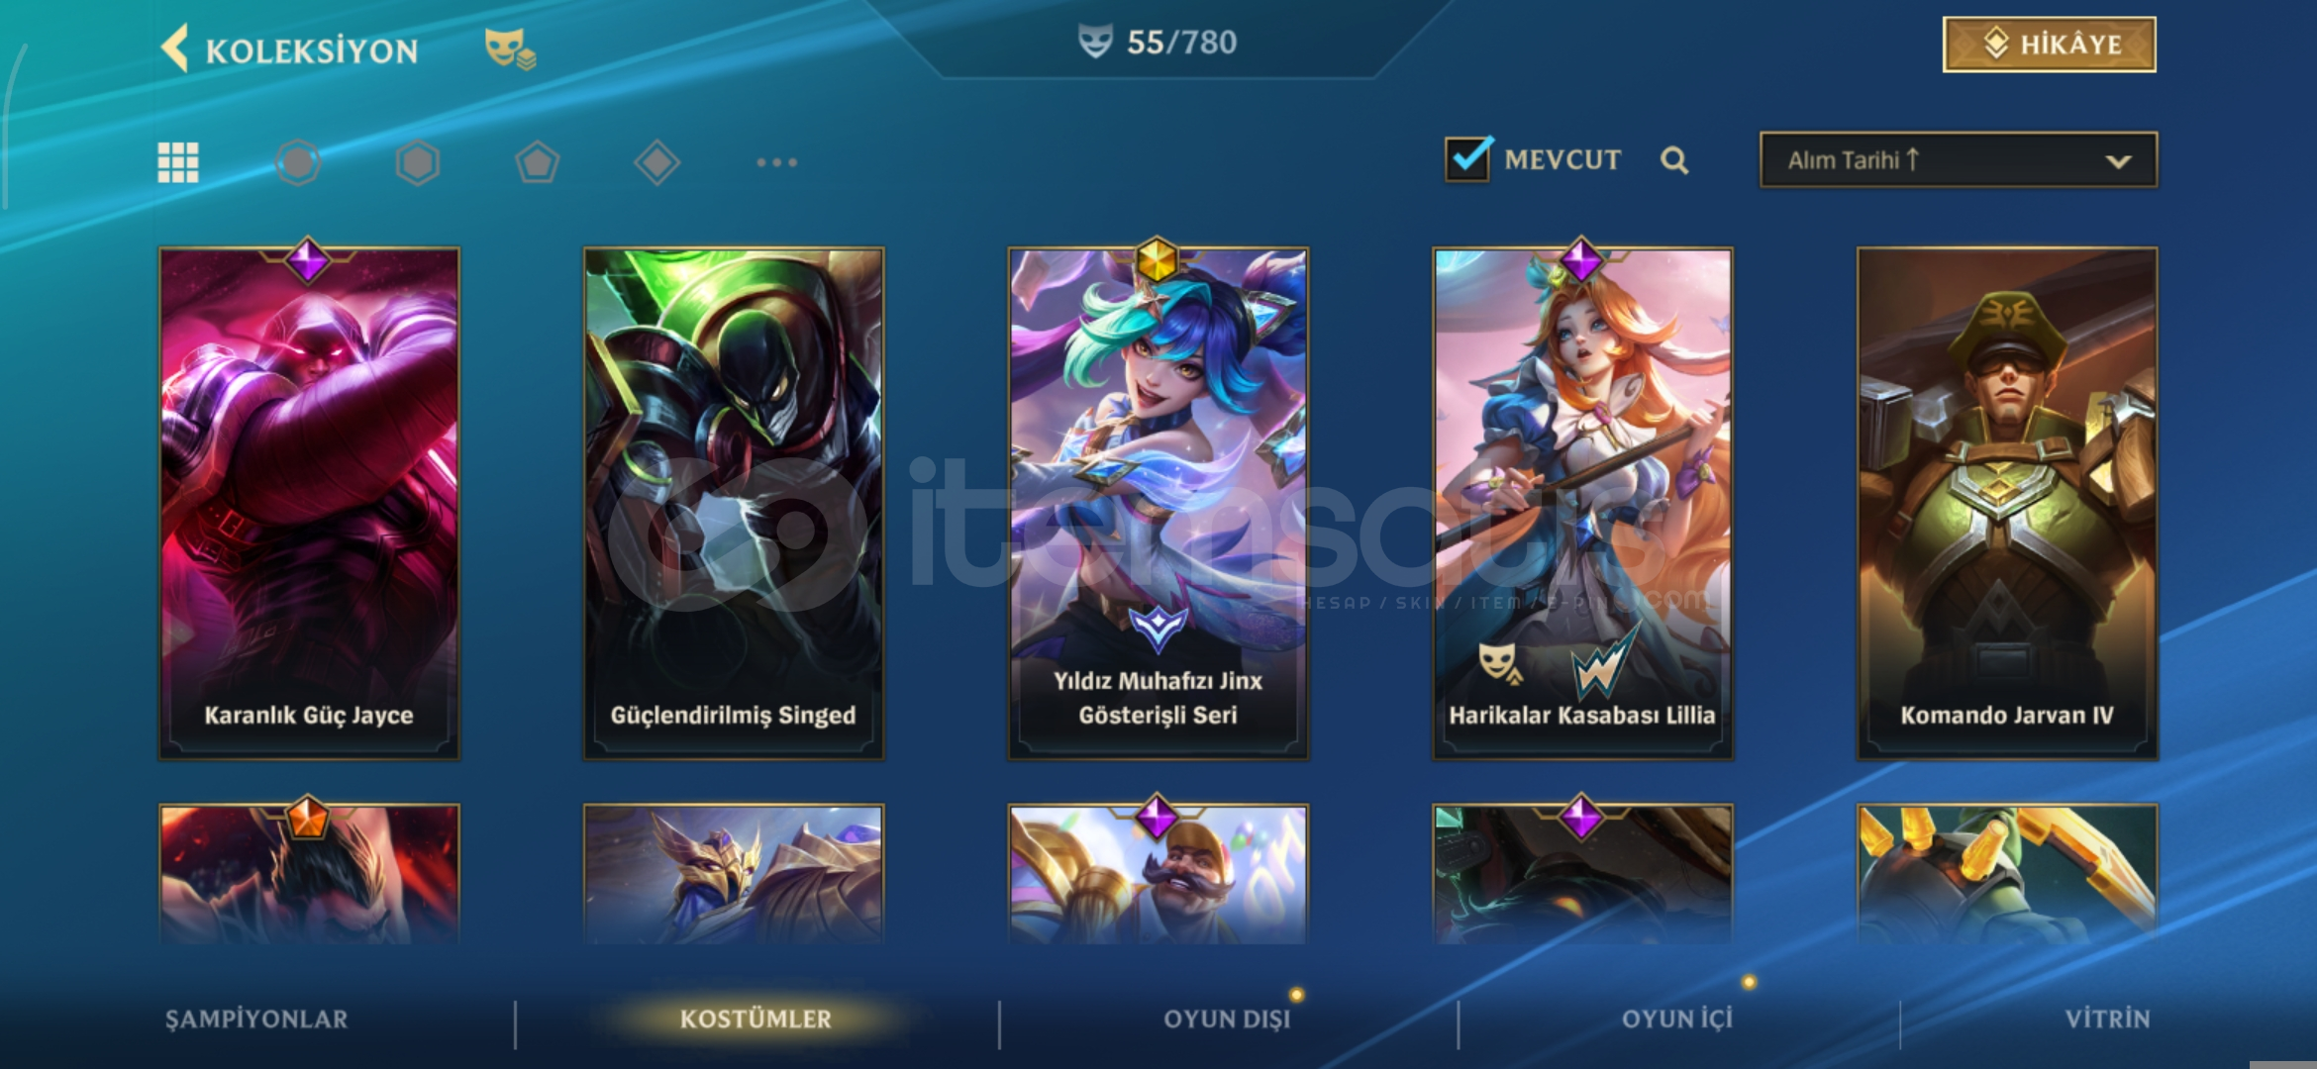Select the grid all-skins filter icon

(178, 162)
